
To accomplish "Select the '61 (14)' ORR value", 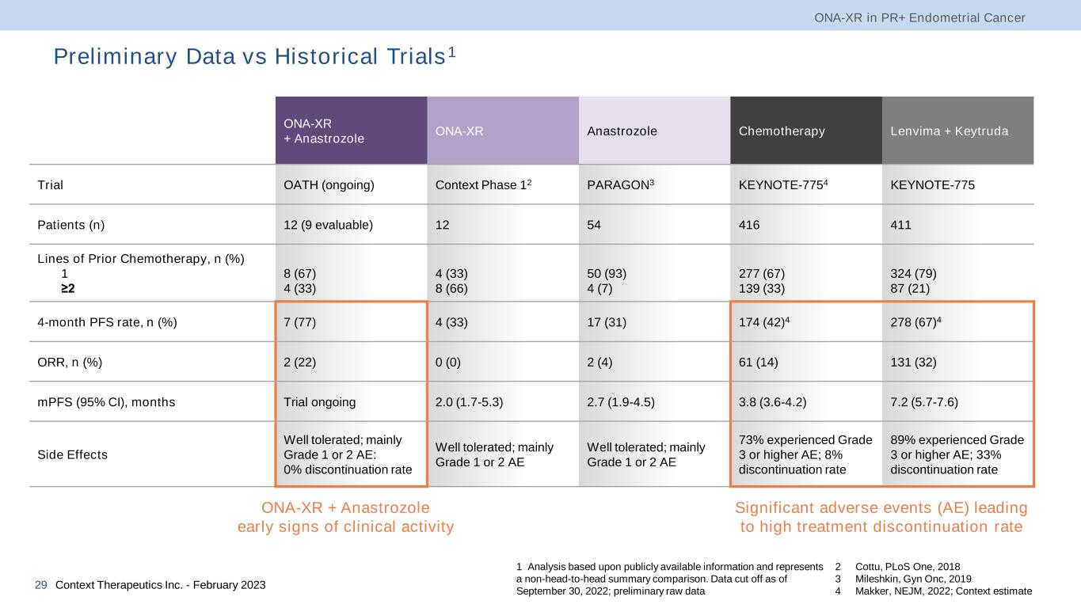I will pyautogui.click(x=759, y=362).
